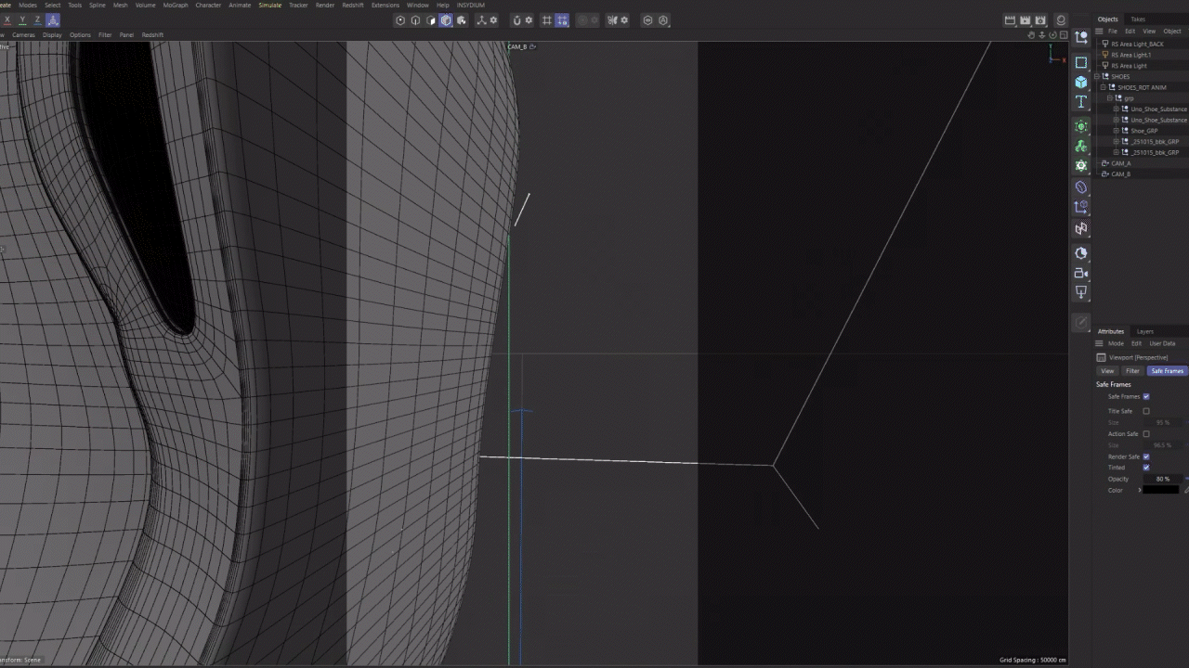Open the Filter tab in Attributes
This screenshot has height=668, width=1189.
[x=1132, y=371]
